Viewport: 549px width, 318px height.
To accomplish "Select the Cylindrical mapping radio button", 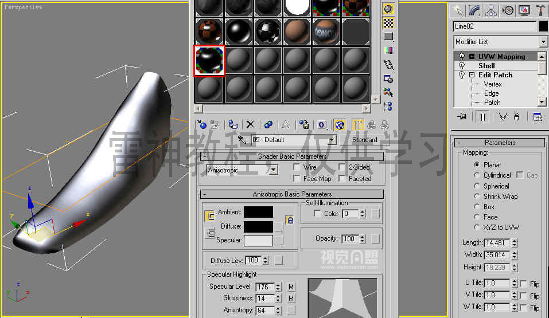I will 477,175.
